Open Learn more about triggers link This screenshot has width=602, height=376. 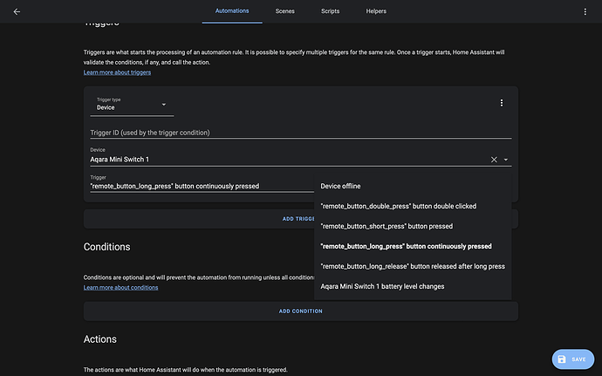[x=117, y=72]
